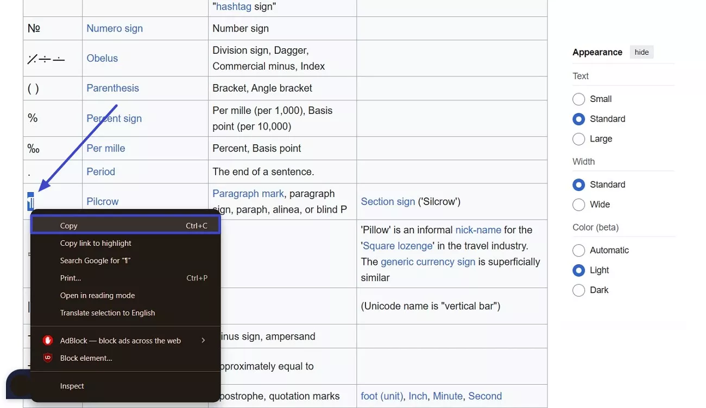Image resolution: width=706 pixels, height=408 pixels.
Task: Click the uBlock Block element icon
Action: pos(48,358)
